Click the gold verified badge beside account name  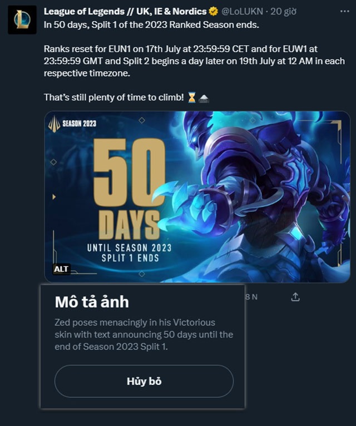point(214,12)
